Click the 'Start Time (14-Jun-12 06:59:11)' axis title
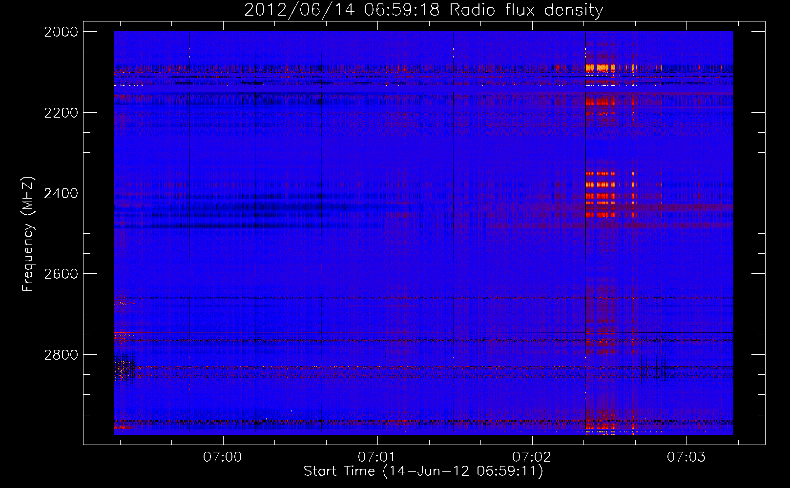Viewport: 790px width, 488px height. pyautogui.click(x=423, y=471)
